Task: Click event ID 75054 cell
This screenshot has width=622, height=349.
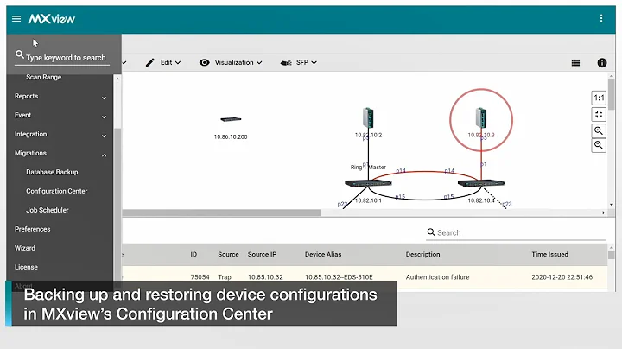Action: [x=200, y=277]
